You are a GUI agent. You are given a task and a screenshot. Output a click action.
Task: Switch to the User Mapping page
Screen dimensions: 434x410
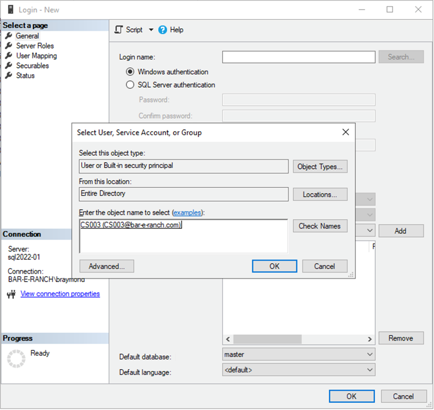36,56
